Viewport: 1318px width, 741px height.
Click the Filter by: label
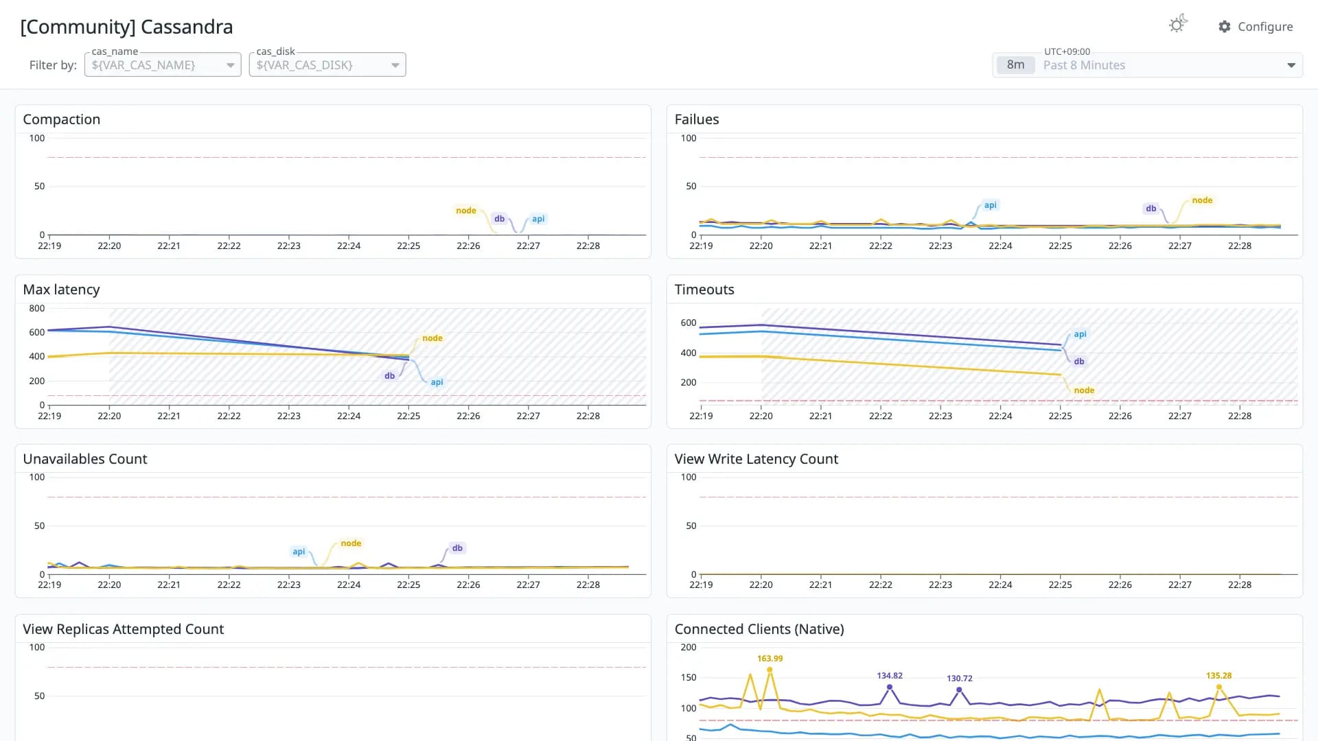point(53,65)
